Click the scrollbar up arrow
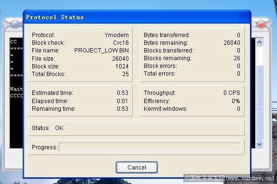 pyautogui.click(x=259, y=42)
